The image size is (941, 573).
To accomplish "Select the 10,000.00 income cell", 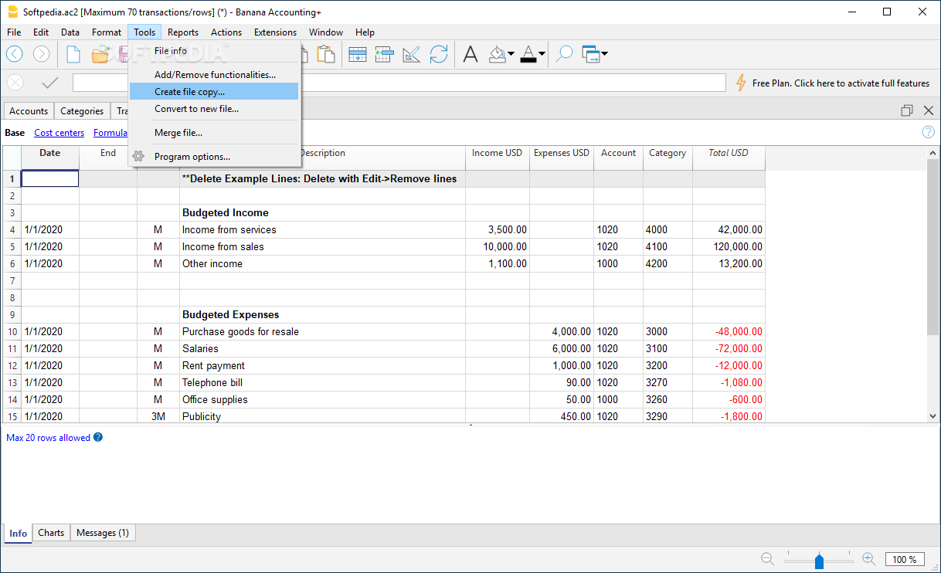I will (498, 247).
